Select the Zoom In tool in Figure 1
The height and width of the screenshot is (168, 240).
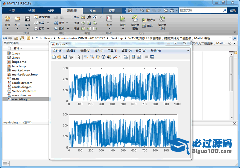pyautogui.click(x=86, y=57)
